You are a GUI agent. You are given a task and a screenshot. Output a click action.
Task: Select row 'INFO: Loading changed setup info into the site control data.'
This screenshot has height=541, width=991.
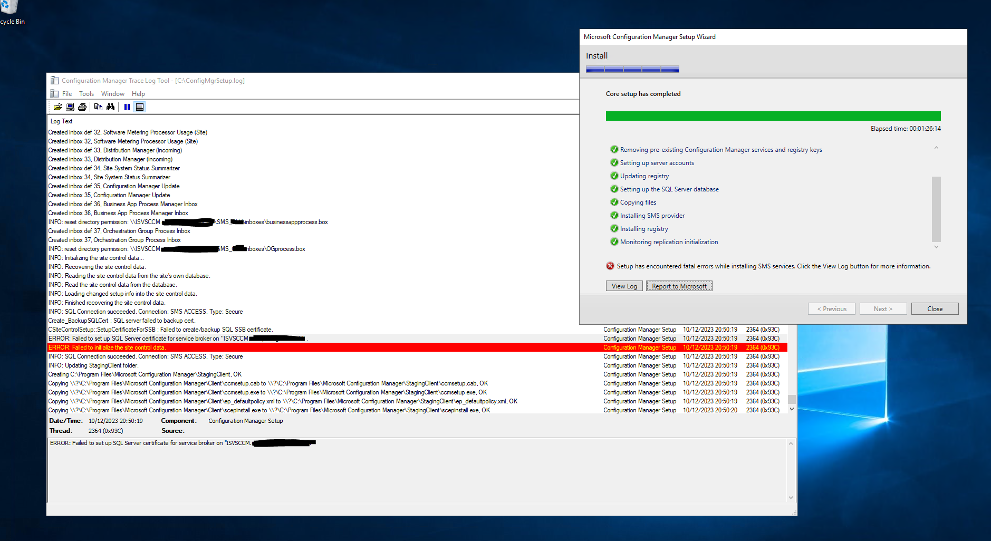(x=313, y=294)
